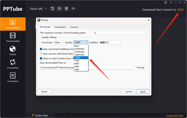This screenshot has height=118, width=187.
Task: Click the resume all downloads icon
Action: [x=52, y=9]
